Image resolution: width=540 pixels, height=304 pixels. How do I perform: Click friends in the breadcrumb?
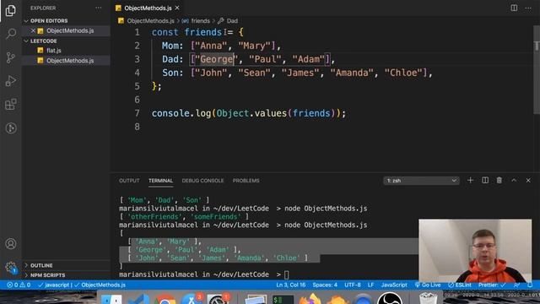[x=200, y=20]
